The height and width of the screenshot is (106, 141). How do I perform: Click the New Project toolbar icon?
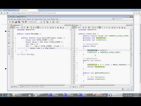click(x=13, y=22)
